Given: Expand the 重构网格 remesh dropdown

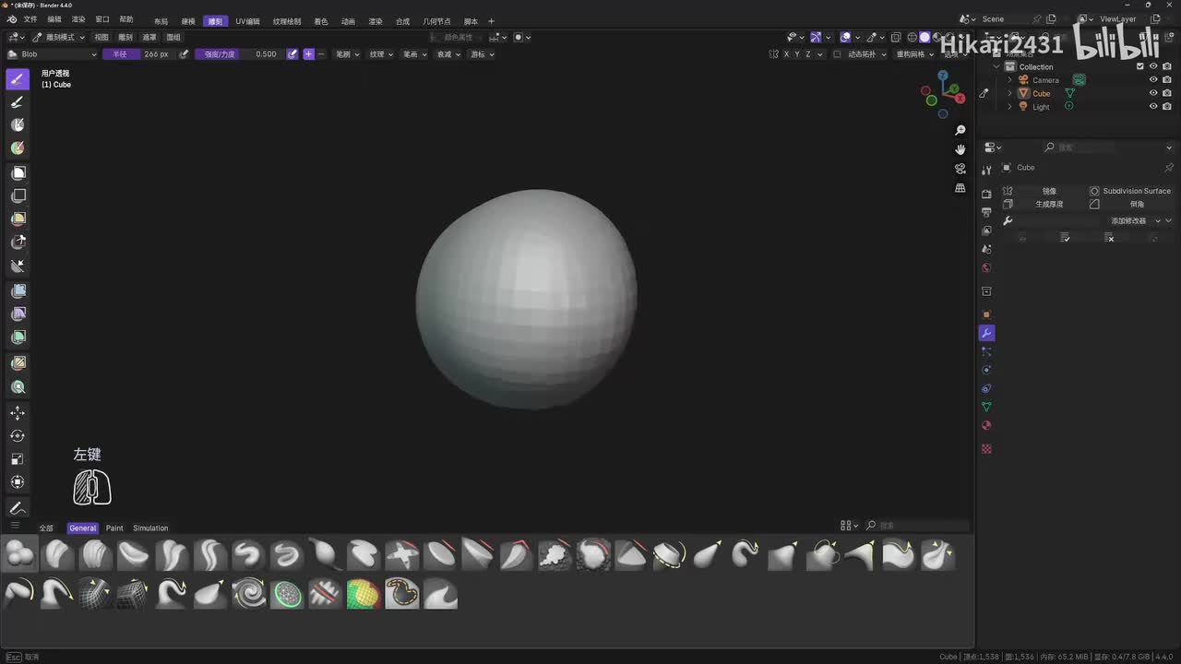Looking at the screenshot, I should [x=915, y=54].
